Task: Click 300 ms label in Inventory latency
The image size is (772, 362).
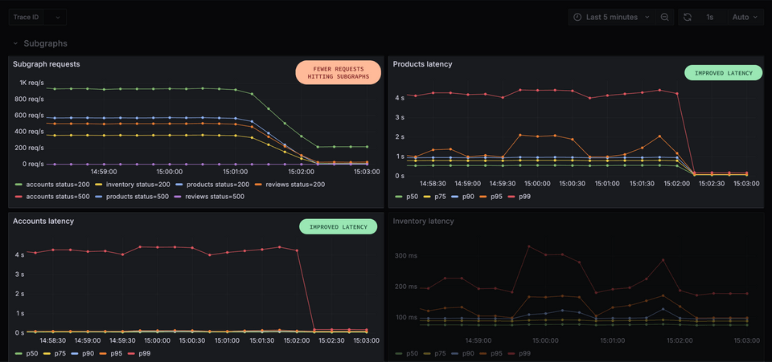Action: pos(405,255)
